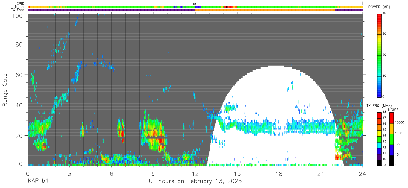Viewport: 408px width, 188px height.
Task: Click the KAP b11 radar label
Action: click(x=39, y=181)
